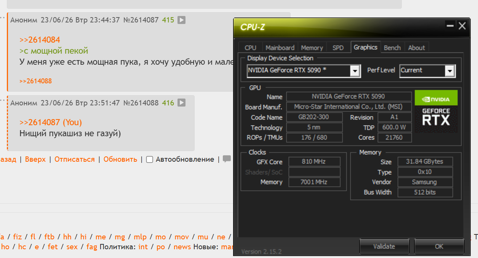Click the Validate button
This screenshot has height=258, width=478.
384,246
